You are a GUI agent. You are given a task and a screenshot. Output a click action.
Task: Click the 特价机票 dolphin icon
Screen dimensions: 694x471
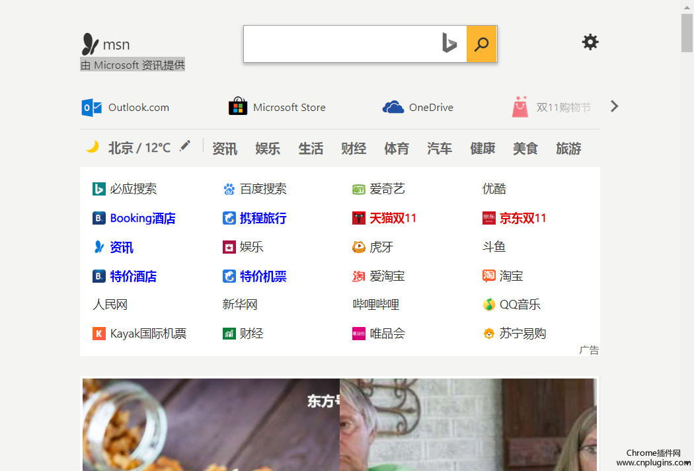click(x=229, y=276)
